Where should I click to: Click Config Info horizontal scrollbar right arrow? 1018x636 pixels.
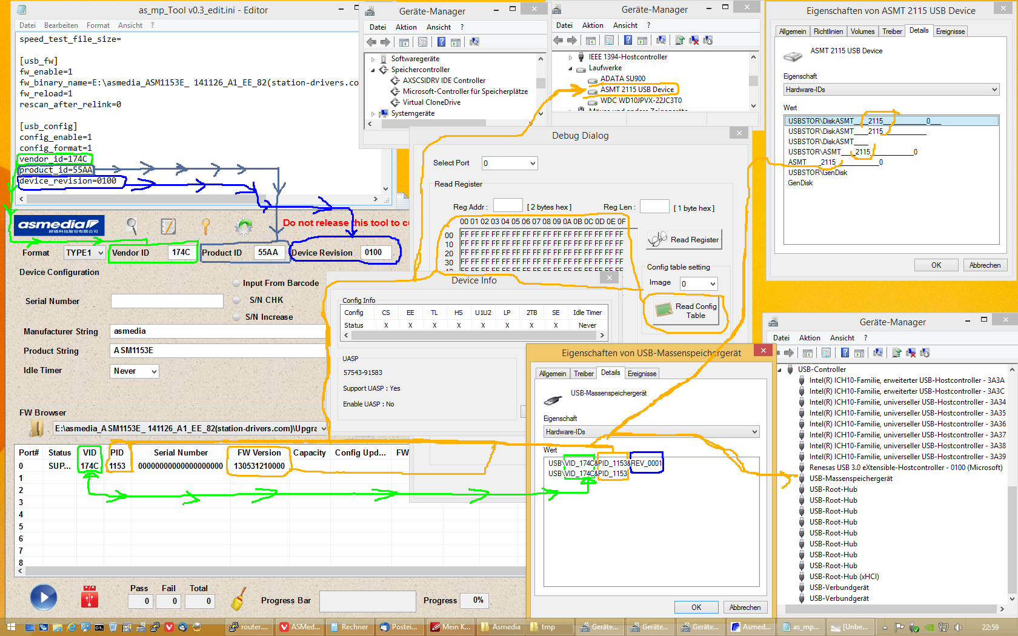tap(602, 335)
